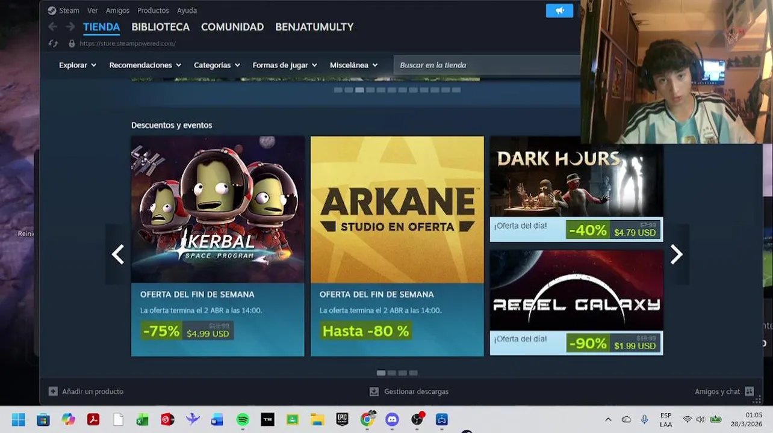The height and width of the screenshot is (433, 773).
Task: Click the plus icon beside Añadir un producto
Action: tap(53, 392)
